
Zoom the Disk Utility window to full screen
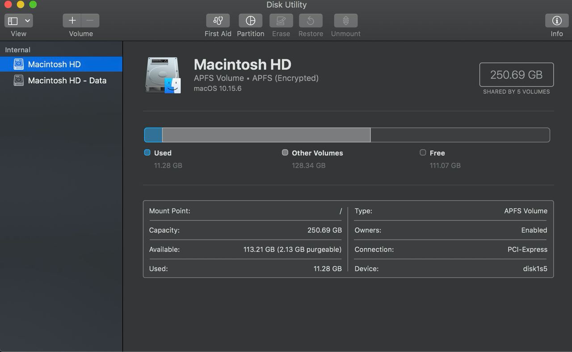tap(33, 5)
